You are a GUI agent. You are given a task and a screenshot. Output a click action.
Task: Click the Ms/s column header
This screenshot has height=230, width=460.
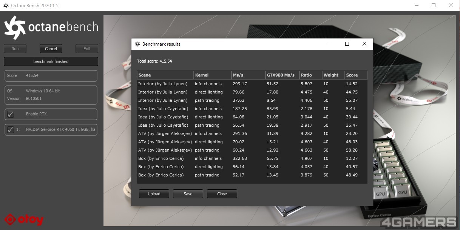click(249, 75)
